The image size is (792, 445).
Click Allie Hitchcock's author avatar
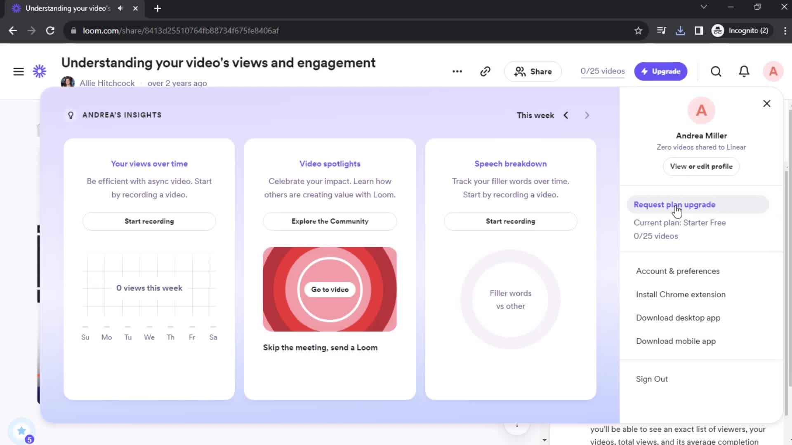tap(68, 82)
